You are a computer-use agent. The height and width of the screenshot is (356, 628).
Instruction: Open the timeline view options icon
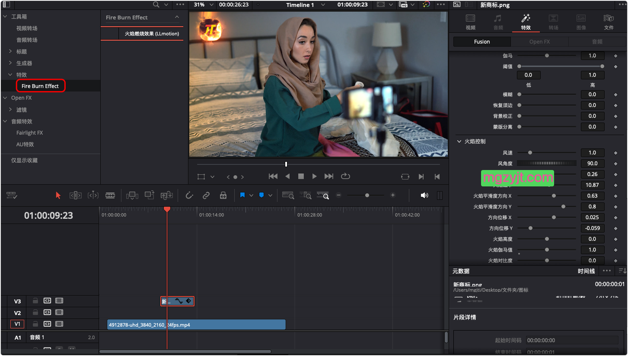(x=12, y=195)
